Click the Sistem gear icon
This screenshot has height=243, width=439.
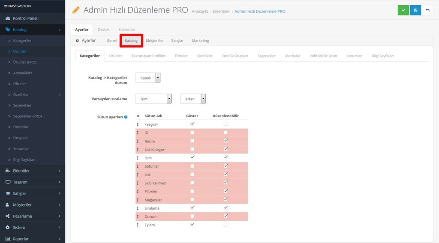tap(8, 227)
